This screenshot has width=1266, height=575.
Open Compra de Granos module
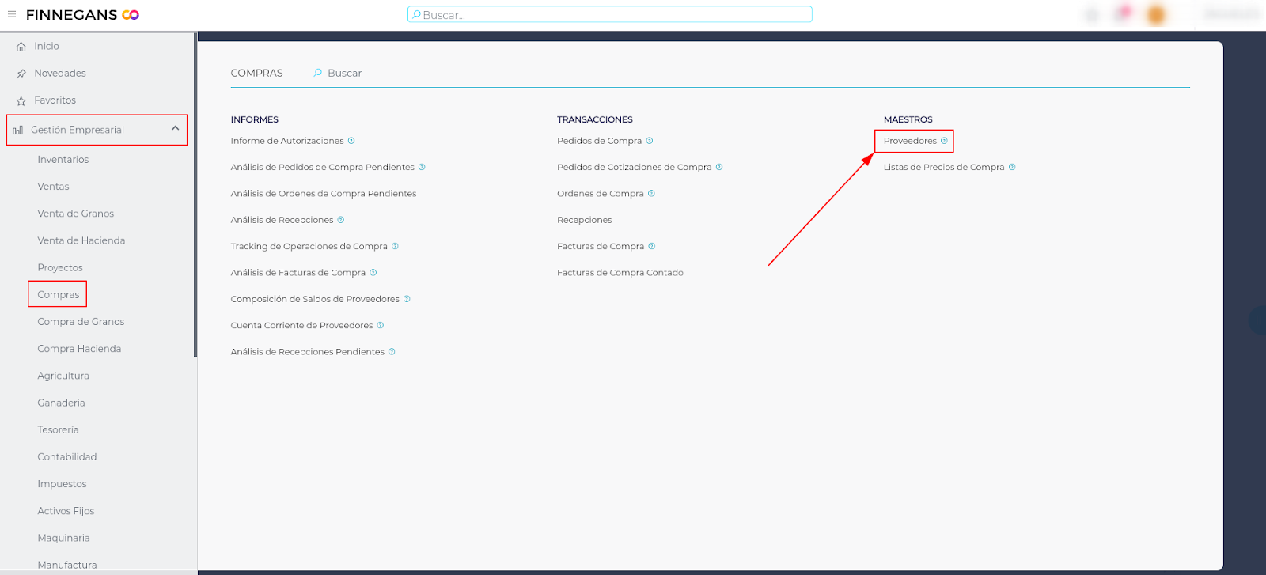(81, 322)
